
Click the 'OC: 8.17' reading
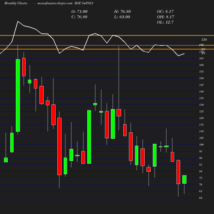(x=165, y=12)
